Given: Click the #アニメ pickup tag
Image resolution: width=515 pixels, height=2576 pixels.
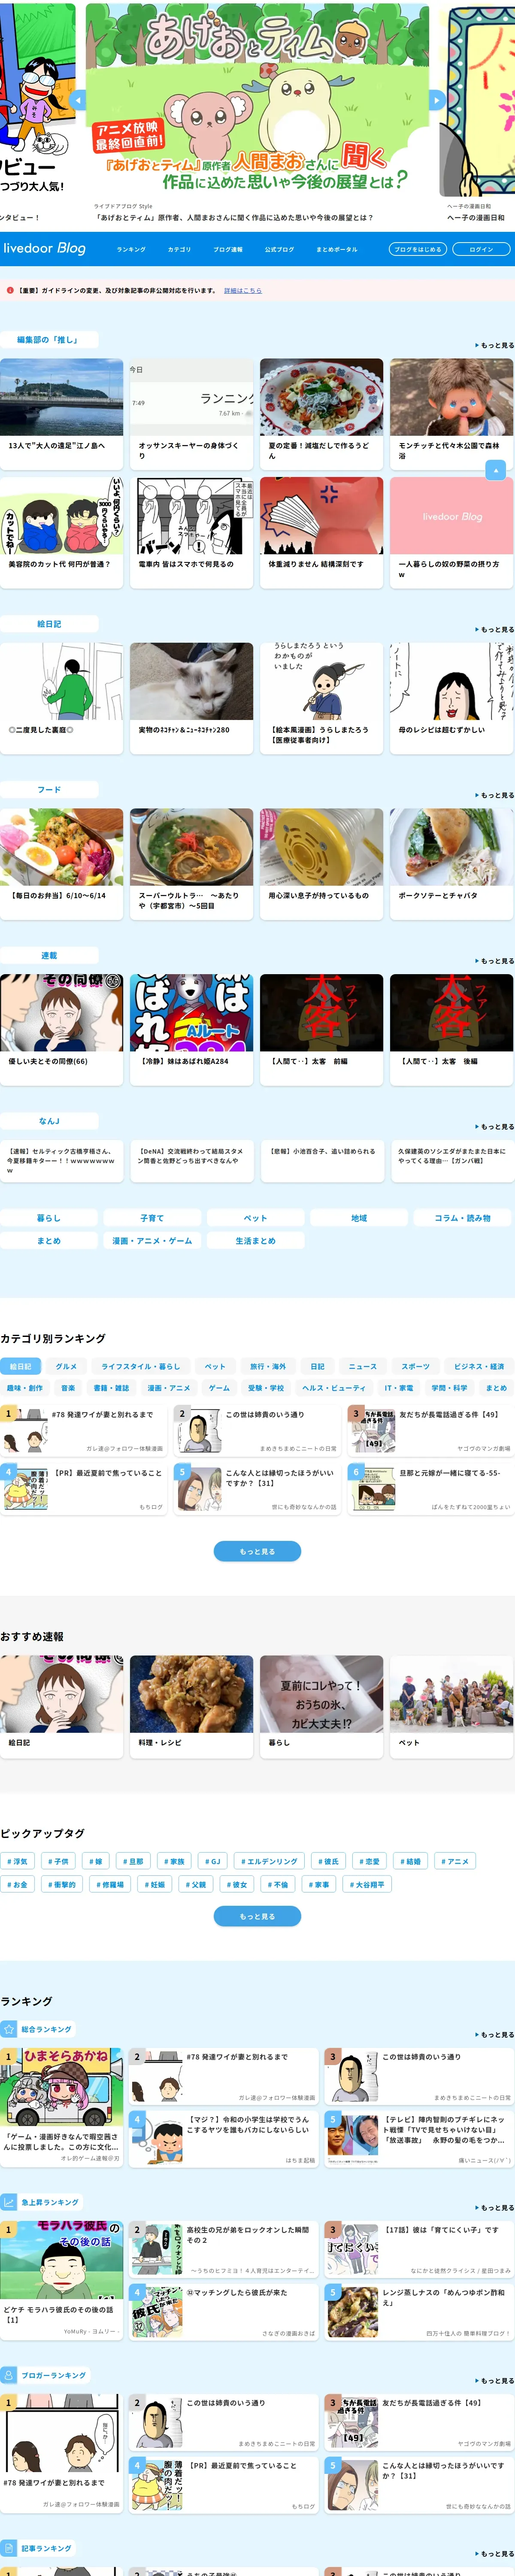Looking at the screenshot, I should point(455,1861).
